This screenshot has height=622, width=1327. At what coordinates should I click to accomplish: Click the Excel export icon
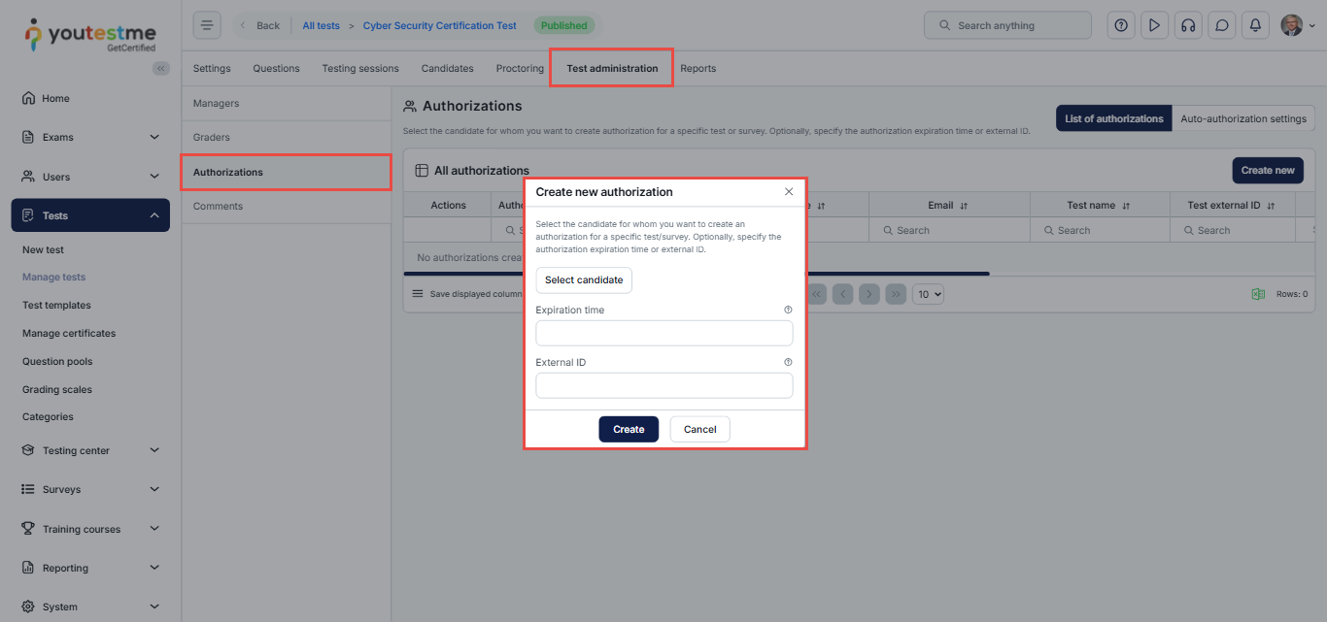[1258, 294]
